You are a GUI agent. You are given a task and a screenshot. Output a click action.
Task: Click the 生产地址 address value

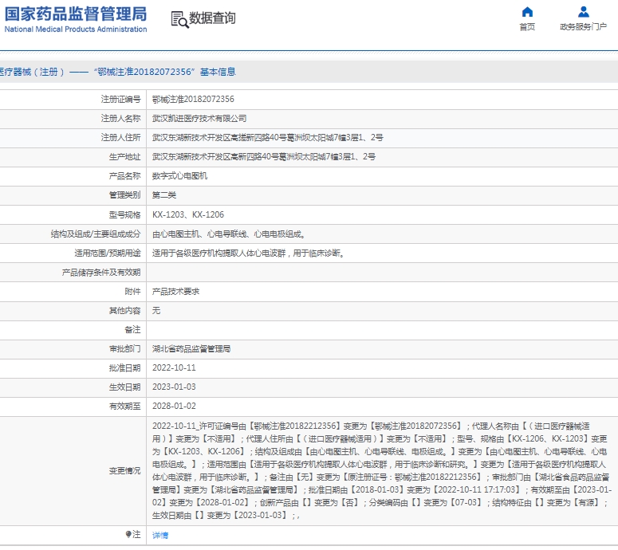[264, 157]
